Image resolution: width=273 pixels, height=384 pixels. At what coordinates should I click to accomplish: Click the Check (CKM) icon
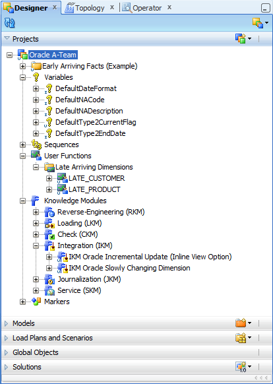click(x=49, y=234)
